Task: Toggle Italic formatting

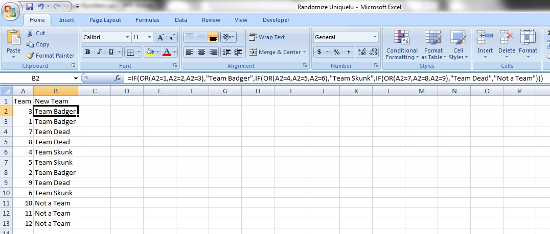Action: click(x=99, y=52)
